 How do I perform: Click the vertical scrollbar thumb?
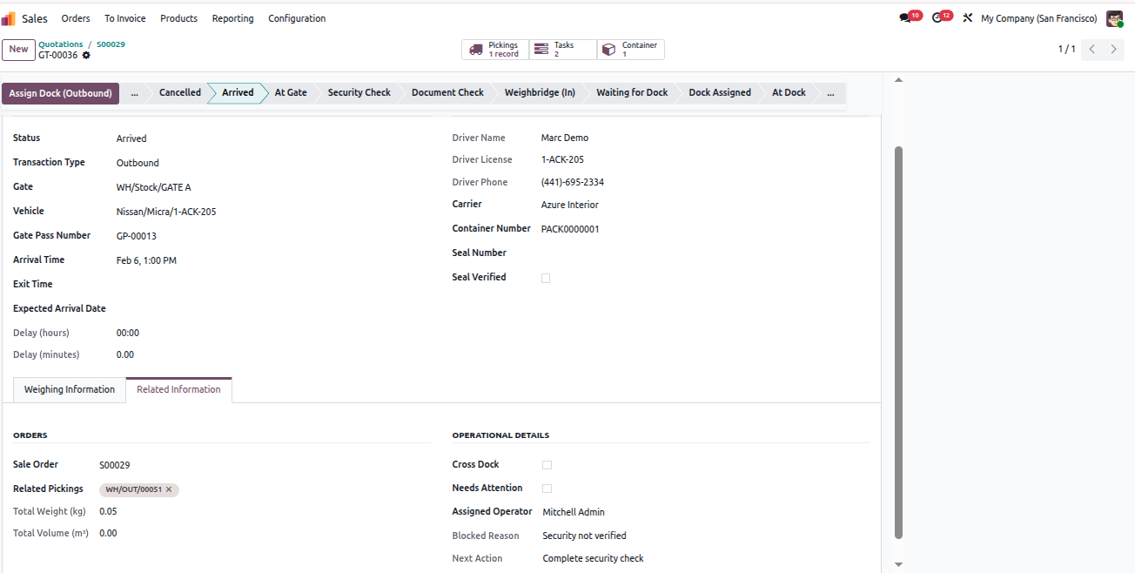click(899, 341)
